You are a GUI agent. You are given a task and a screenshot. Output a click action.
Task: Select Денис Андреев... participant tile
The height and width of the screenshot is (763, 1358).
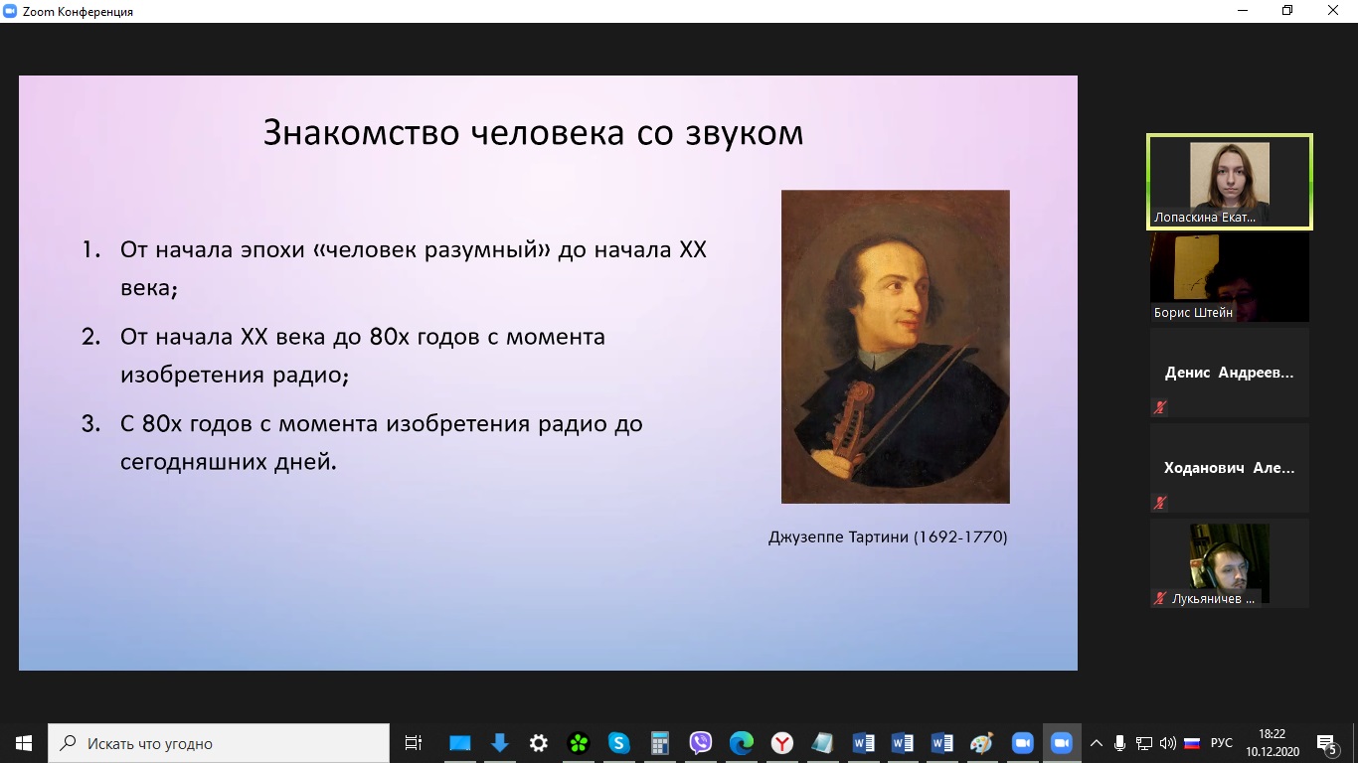[1230, 373]
